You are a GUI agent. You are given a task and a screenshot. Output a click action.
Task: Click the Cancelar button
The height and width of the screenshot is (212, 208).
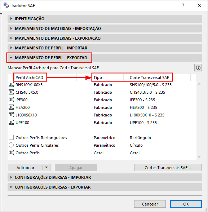[150, 204]
